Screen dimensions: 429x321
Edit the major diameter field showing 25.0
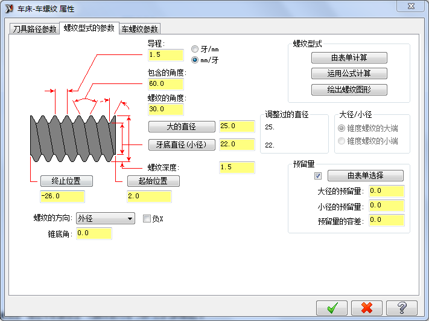click(x=237, y=126)
